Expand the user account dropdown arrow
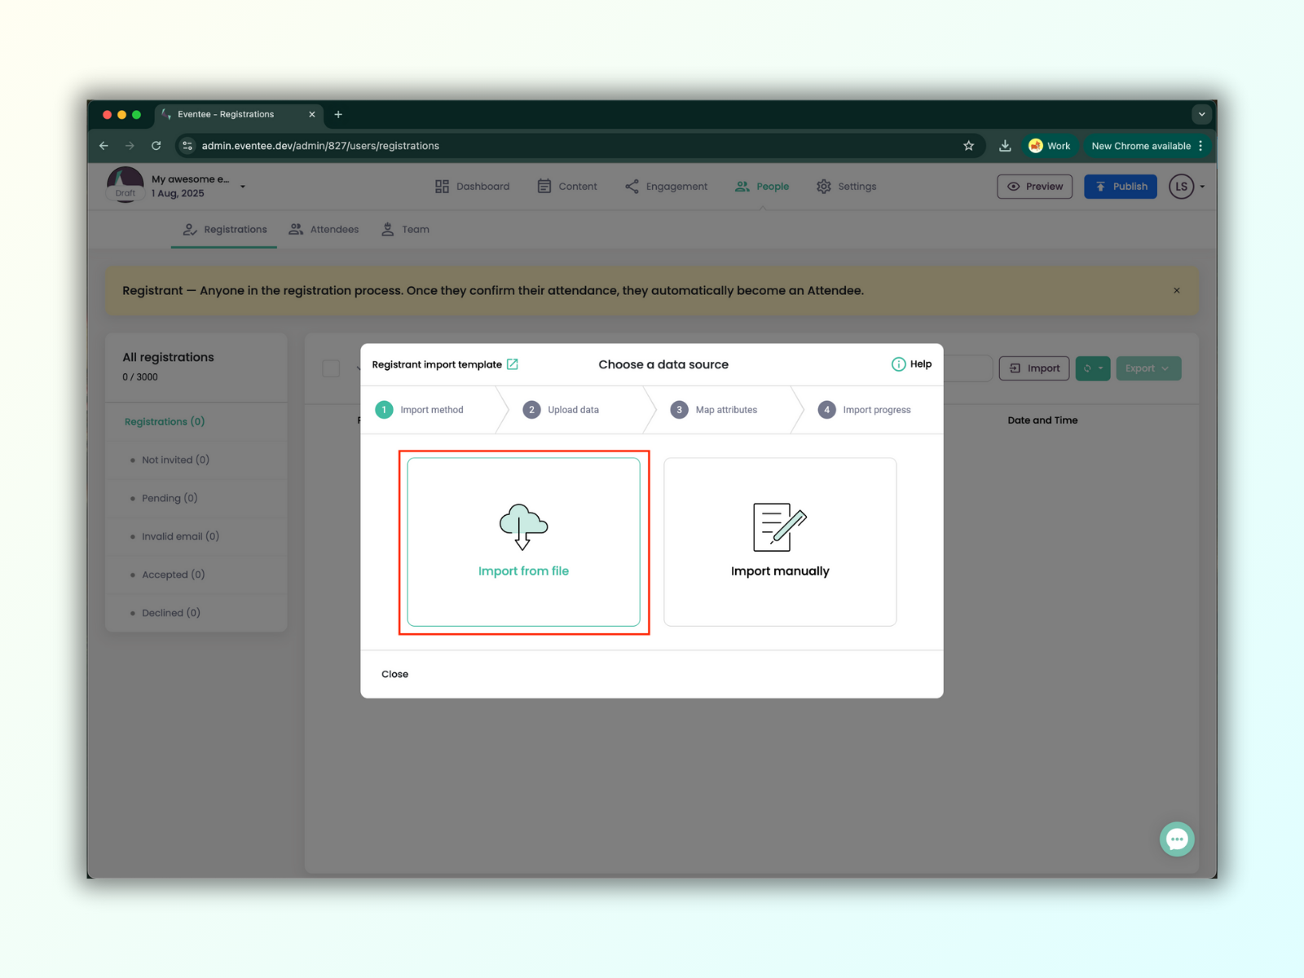Image resolution: width=1304 pixels, height=978 pixels. tap(1202, 187)
